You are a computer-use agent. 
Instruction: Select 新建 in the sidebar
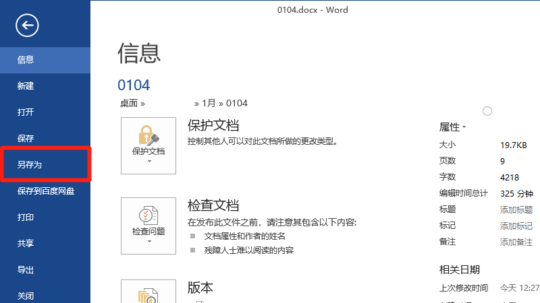point(26,86)
